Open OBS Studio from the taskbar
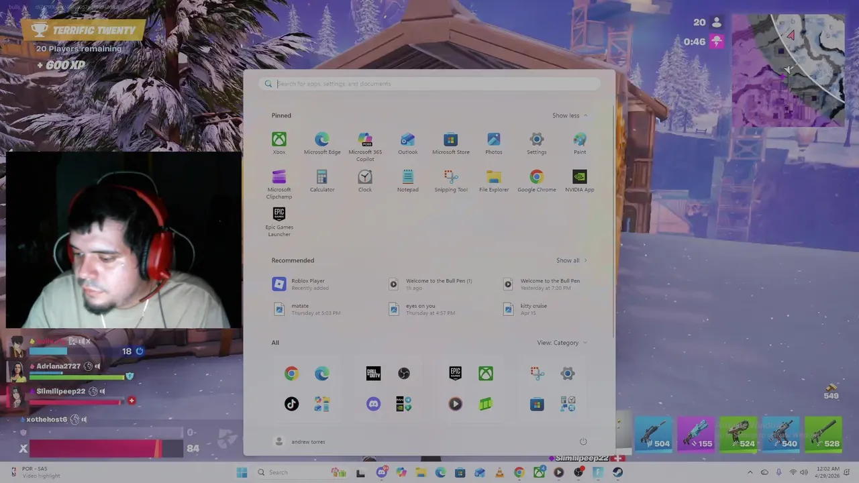Viewport: 859px width, 483px height. pos(578,472)
